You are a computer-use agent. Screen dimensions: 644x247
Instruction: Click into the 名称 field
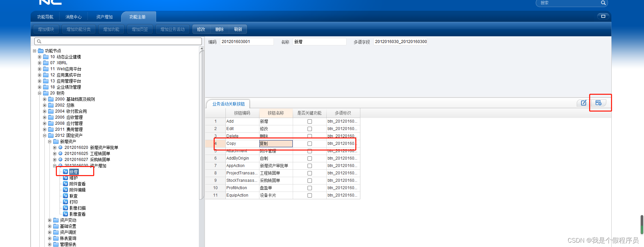(x=319, y=42)
